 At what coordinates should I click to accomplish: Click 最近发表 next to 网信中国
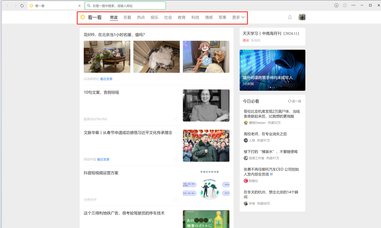tap(103, 159)
